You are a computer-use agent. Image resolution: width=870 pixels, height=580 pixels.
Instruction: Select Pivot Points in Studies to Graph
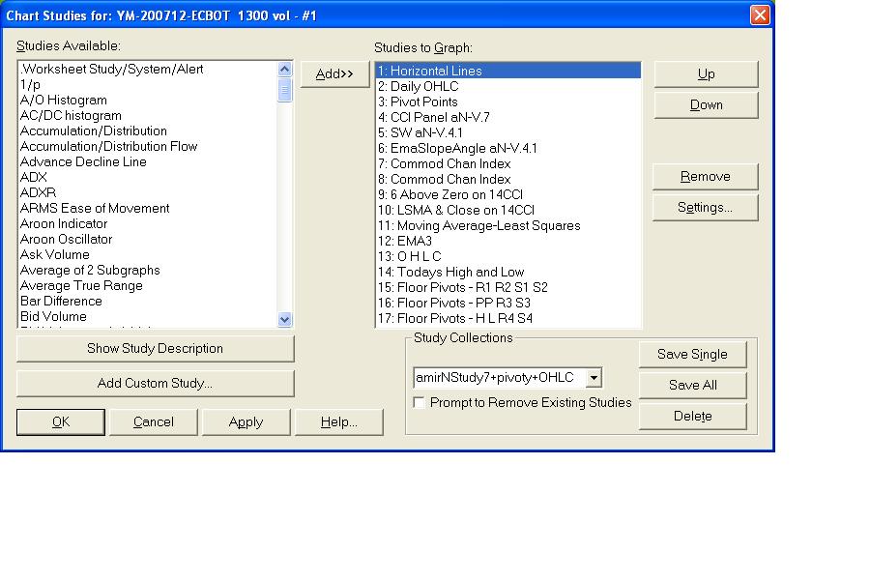(x=423, y=101)
